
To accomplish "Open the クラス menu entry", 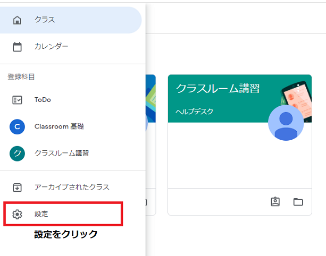I will point(71,20).
